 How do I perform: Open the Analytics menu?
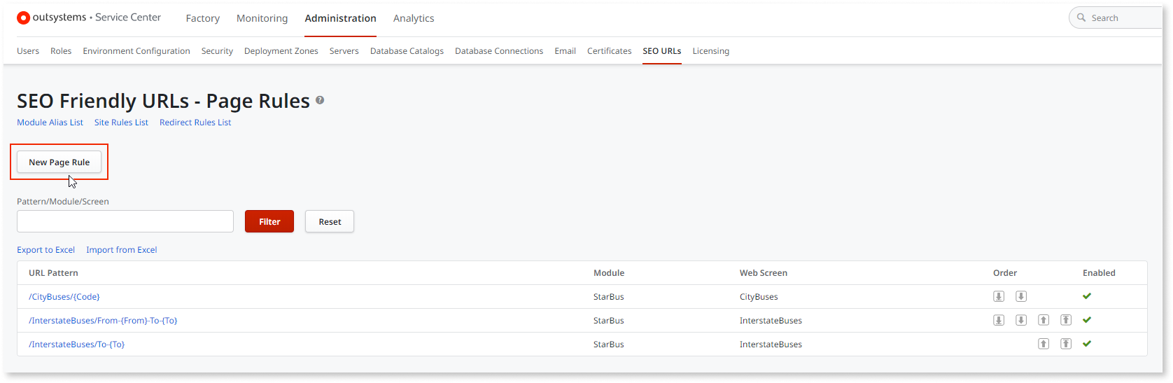414,18
